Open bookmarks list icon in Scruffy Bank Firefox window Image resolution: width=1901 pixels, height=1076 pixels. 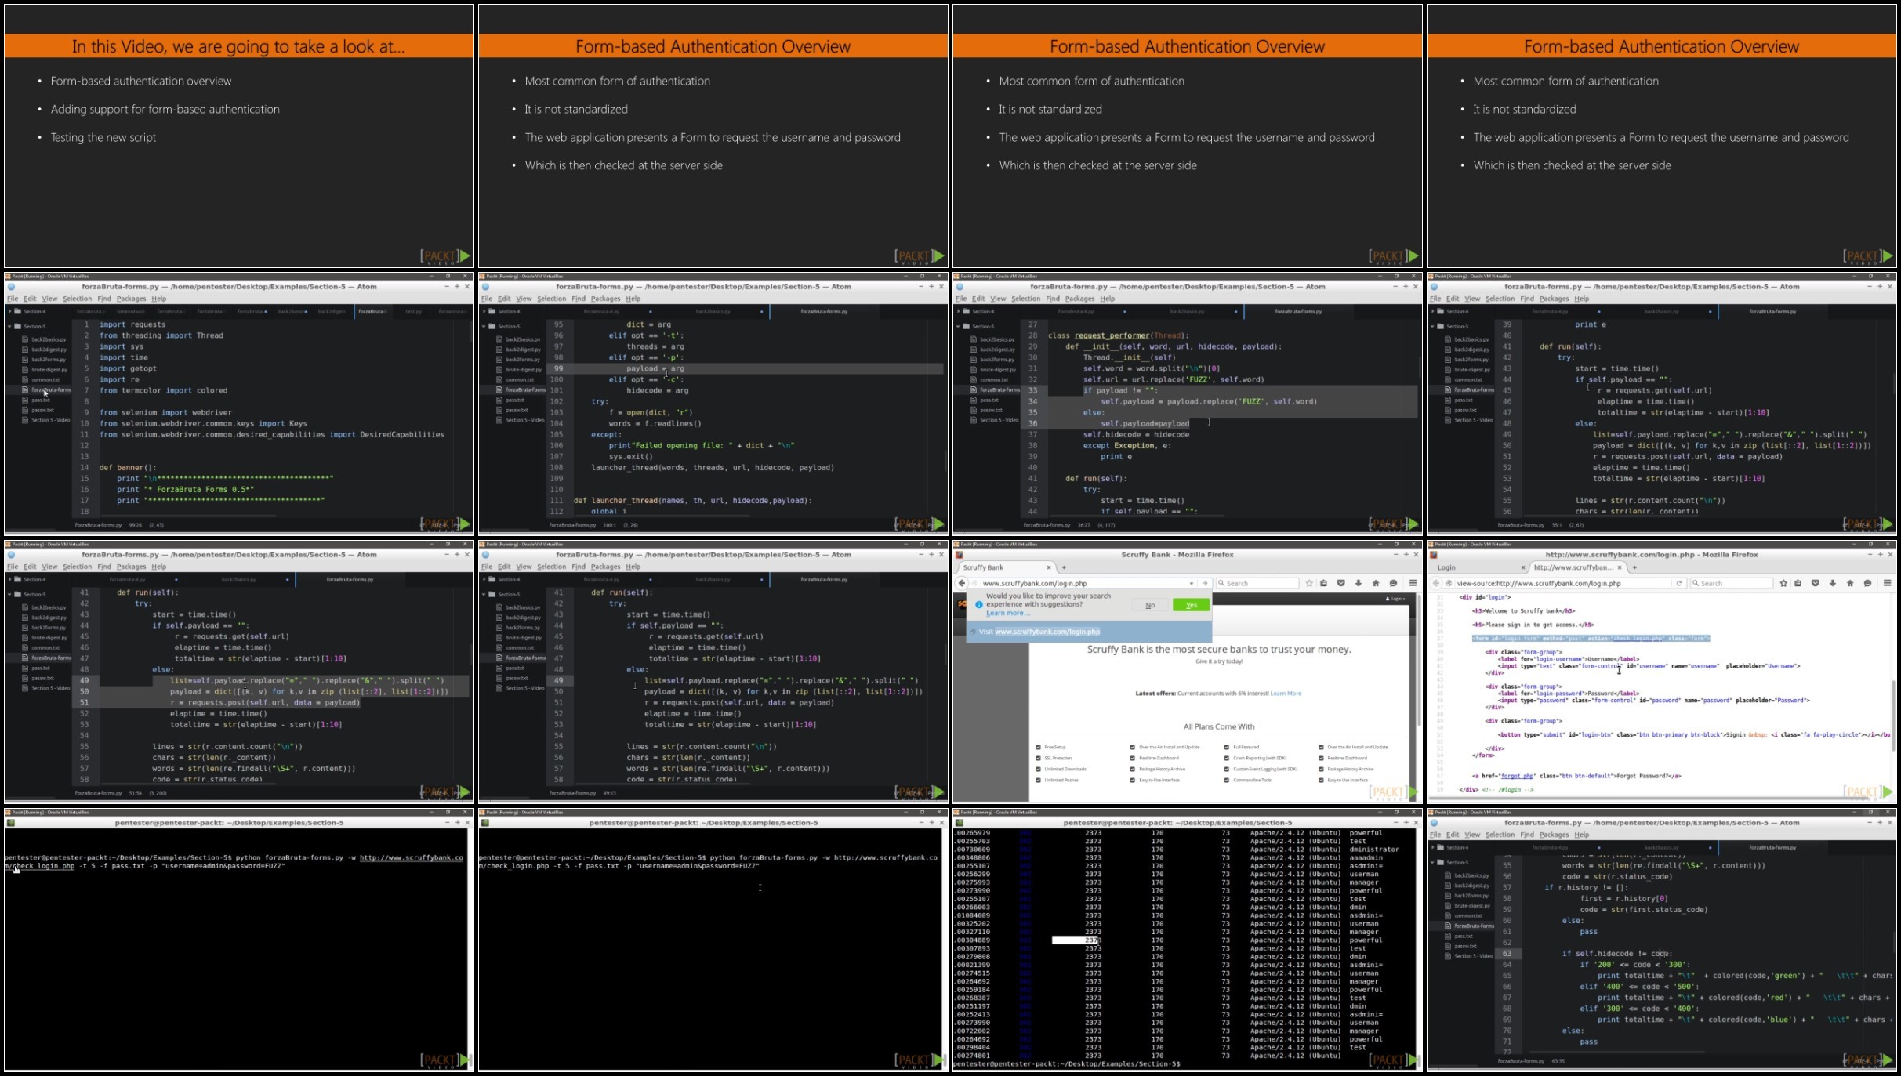[1324, 583]
